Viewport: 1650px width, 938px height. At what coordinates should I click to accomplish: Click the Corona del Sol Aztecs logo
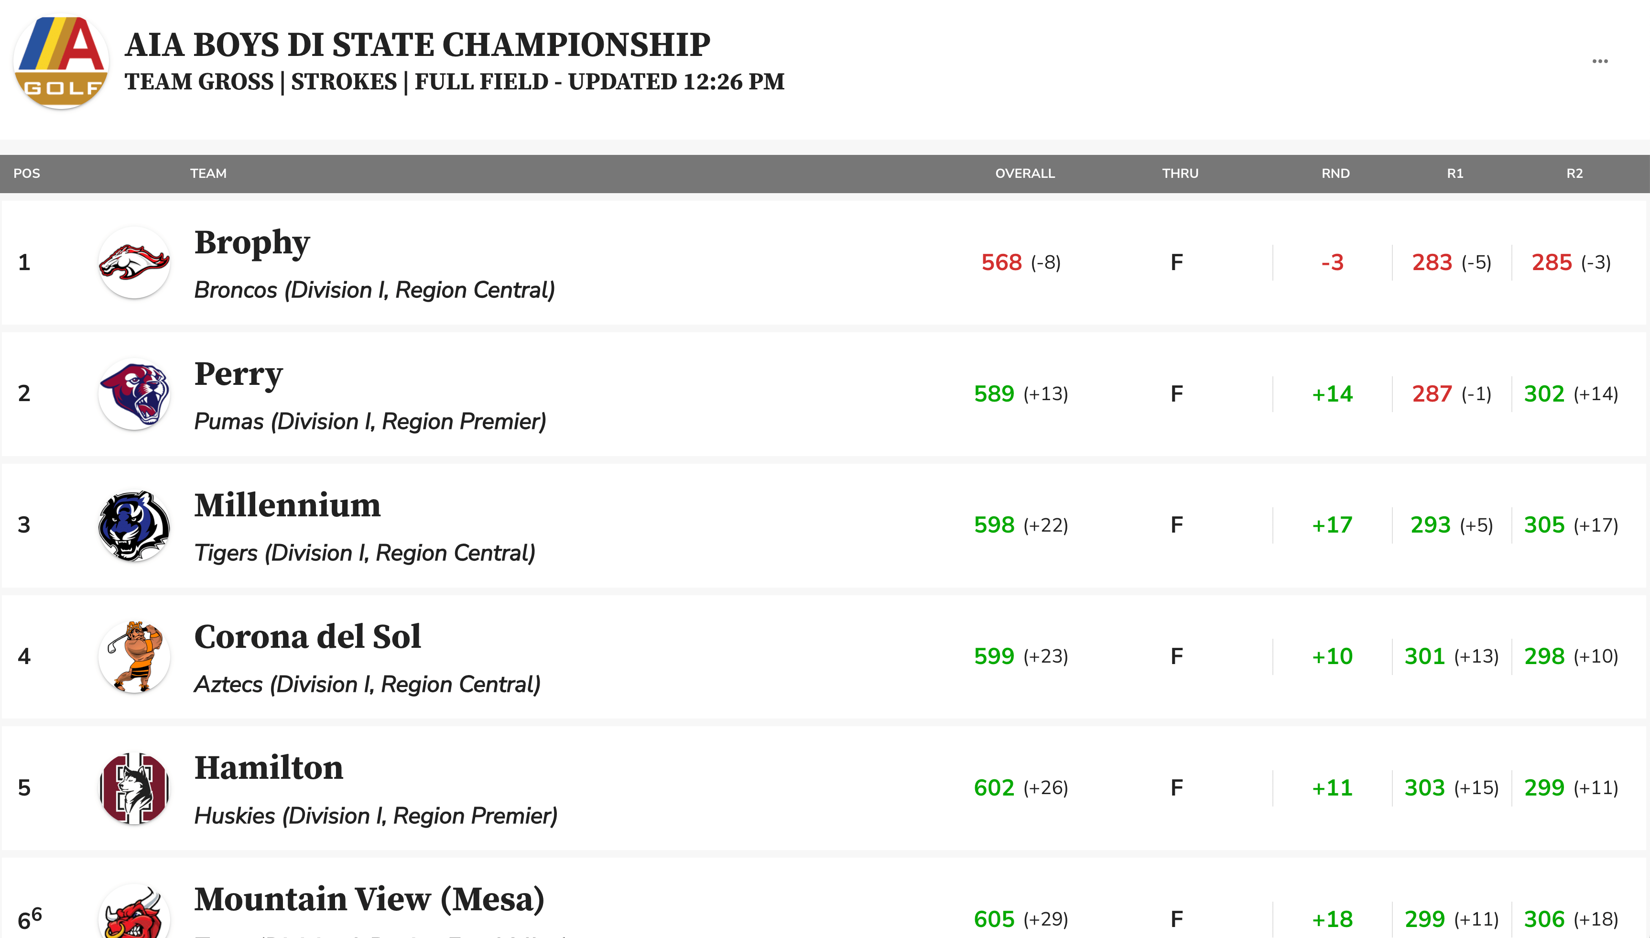(x=134, y=656)
